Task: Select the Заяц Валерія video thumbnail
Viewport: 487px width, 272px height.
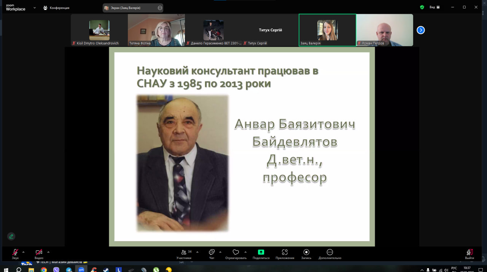Action: [x=327, y=30]
